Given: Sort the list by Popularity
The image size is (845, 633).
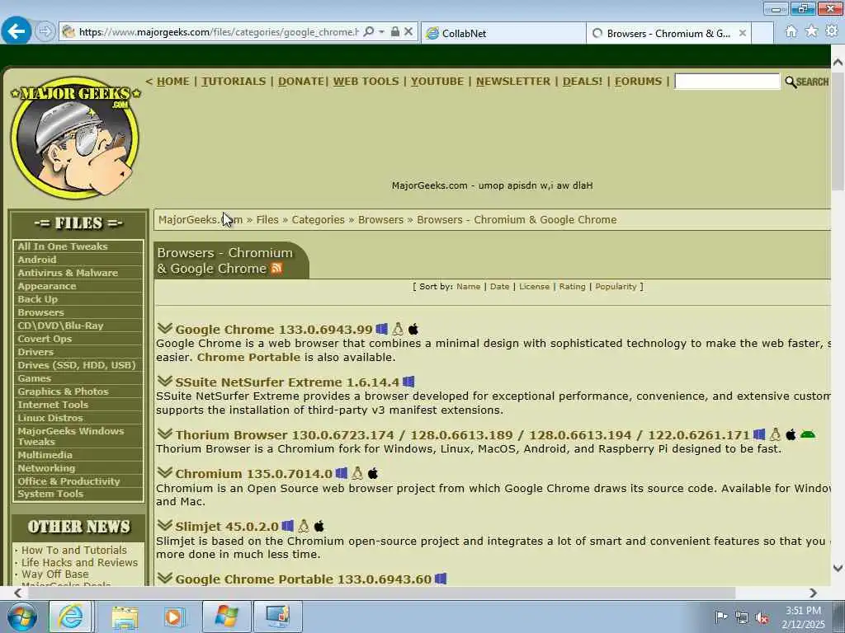Looking at the screenshot, I should 616,286.
